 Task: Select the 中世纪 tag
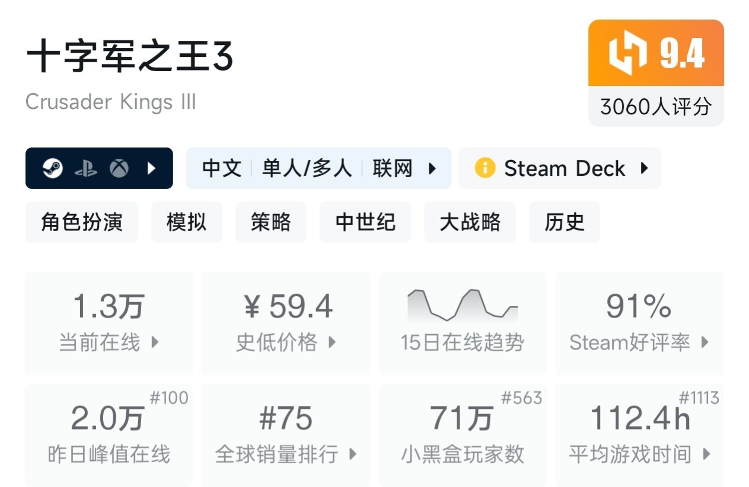point(365,222)
